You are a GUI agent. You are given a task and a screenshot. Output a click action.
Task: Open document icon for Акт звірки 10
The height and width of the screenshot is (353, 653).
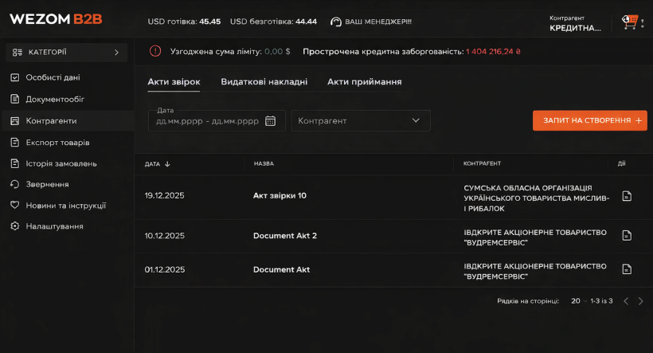point(627,196)
